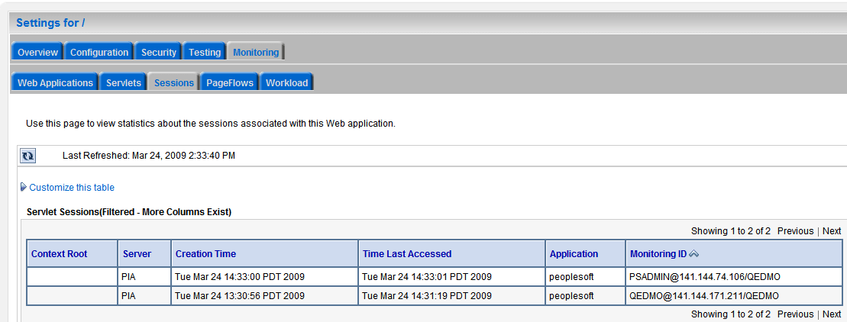Viewport: 847px width, 322px height.
Task: Select the Testing tab
Action: (205, 53)
